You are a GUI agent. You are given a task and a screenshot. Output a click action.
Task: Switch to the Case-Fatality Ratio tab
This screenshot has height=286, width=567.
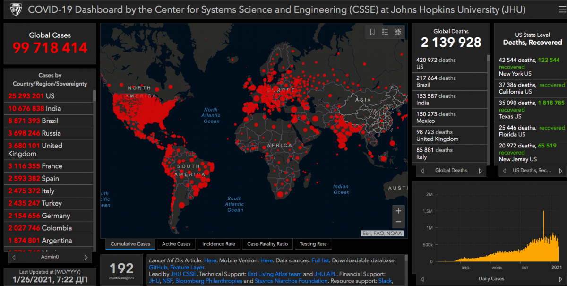pyautogui.click(x=267, y=244)
